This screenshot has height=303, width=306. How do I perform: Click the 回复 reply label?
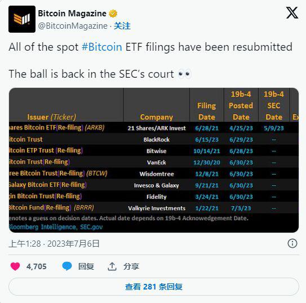[86, 266]
